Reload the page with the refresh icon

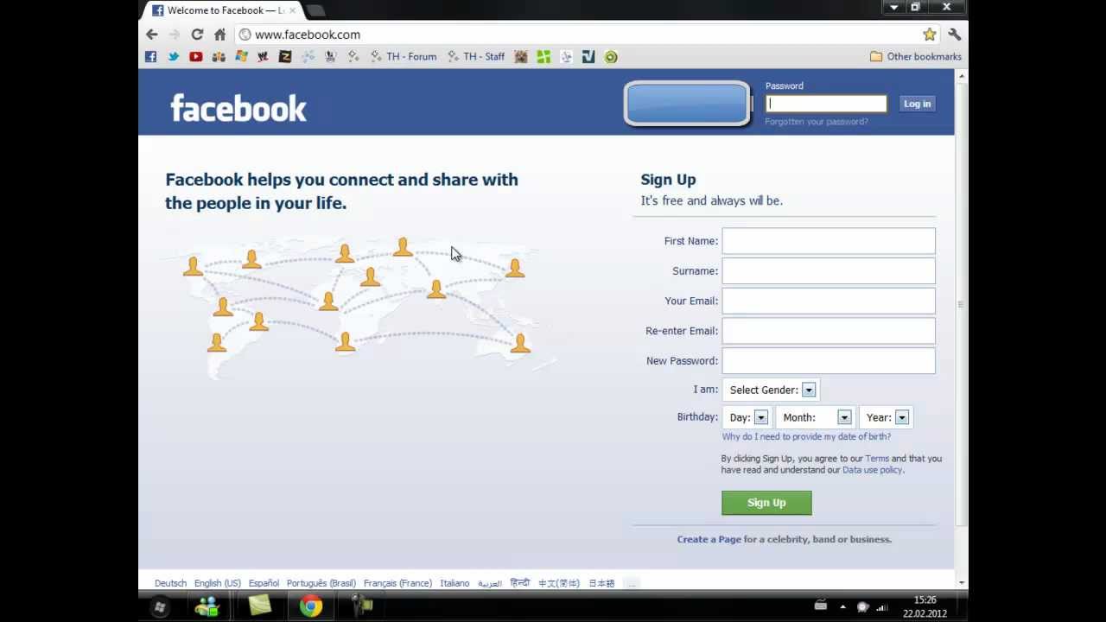pos(197,35)
